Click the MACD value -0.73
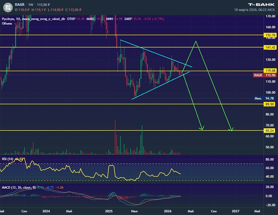This screenshot has width=278, height=215. coord(50,187)
